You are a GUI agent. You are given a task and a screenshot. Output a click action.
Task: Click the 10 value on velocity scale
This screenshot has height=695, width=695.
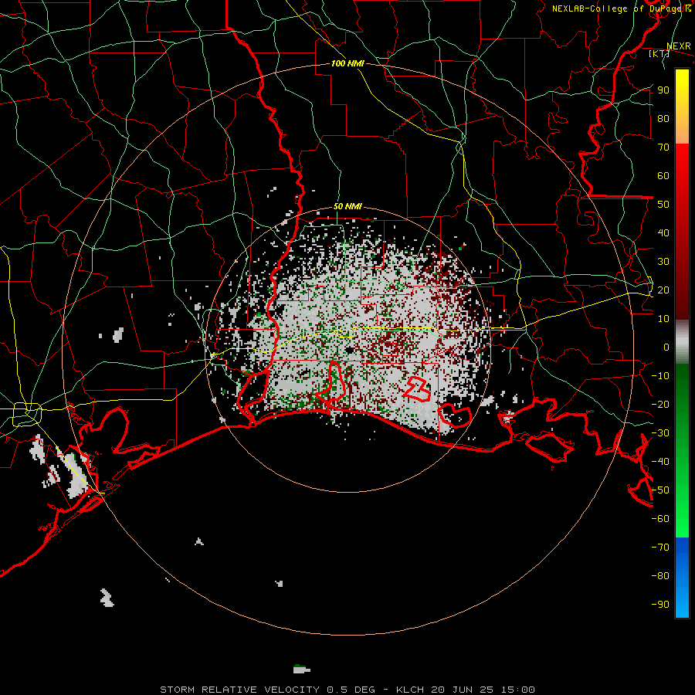tap(663, 319)
